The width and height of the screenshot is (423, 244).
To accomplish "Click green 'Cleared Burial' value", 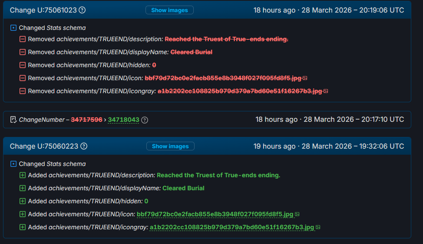I will click(183, 188).
